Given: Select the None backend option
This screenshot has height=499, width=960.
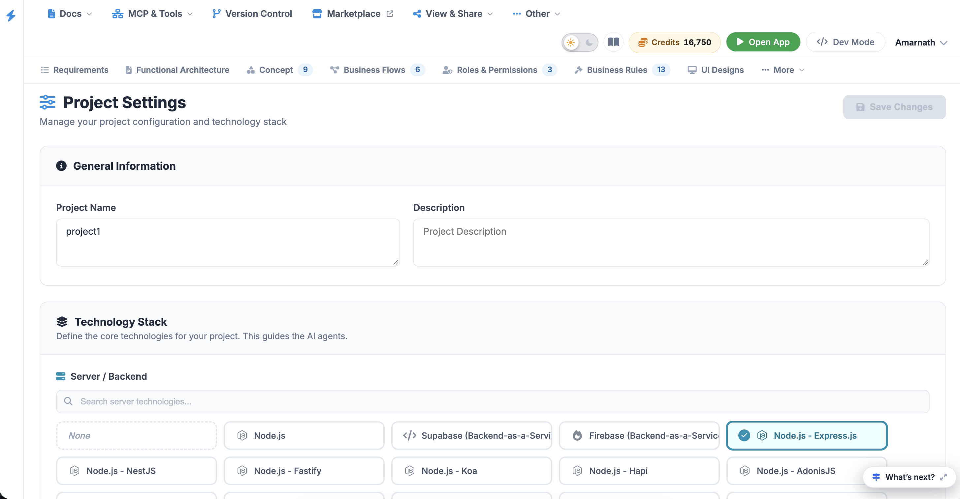Looking at the screenshot, I should 136,435.
